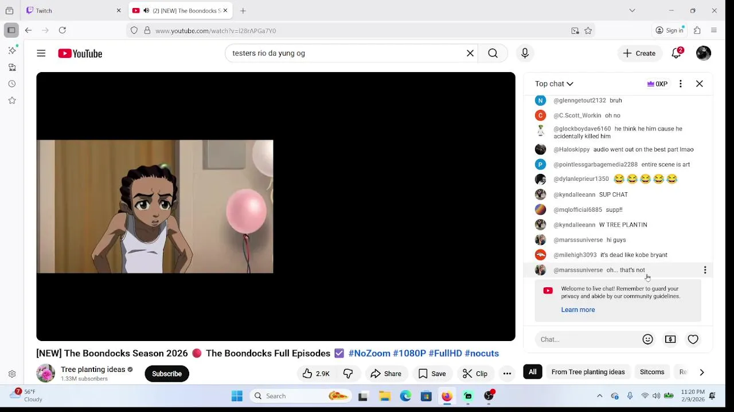Close the Twitch tab
The image size is (734, 412).
[x=119, y=10]
